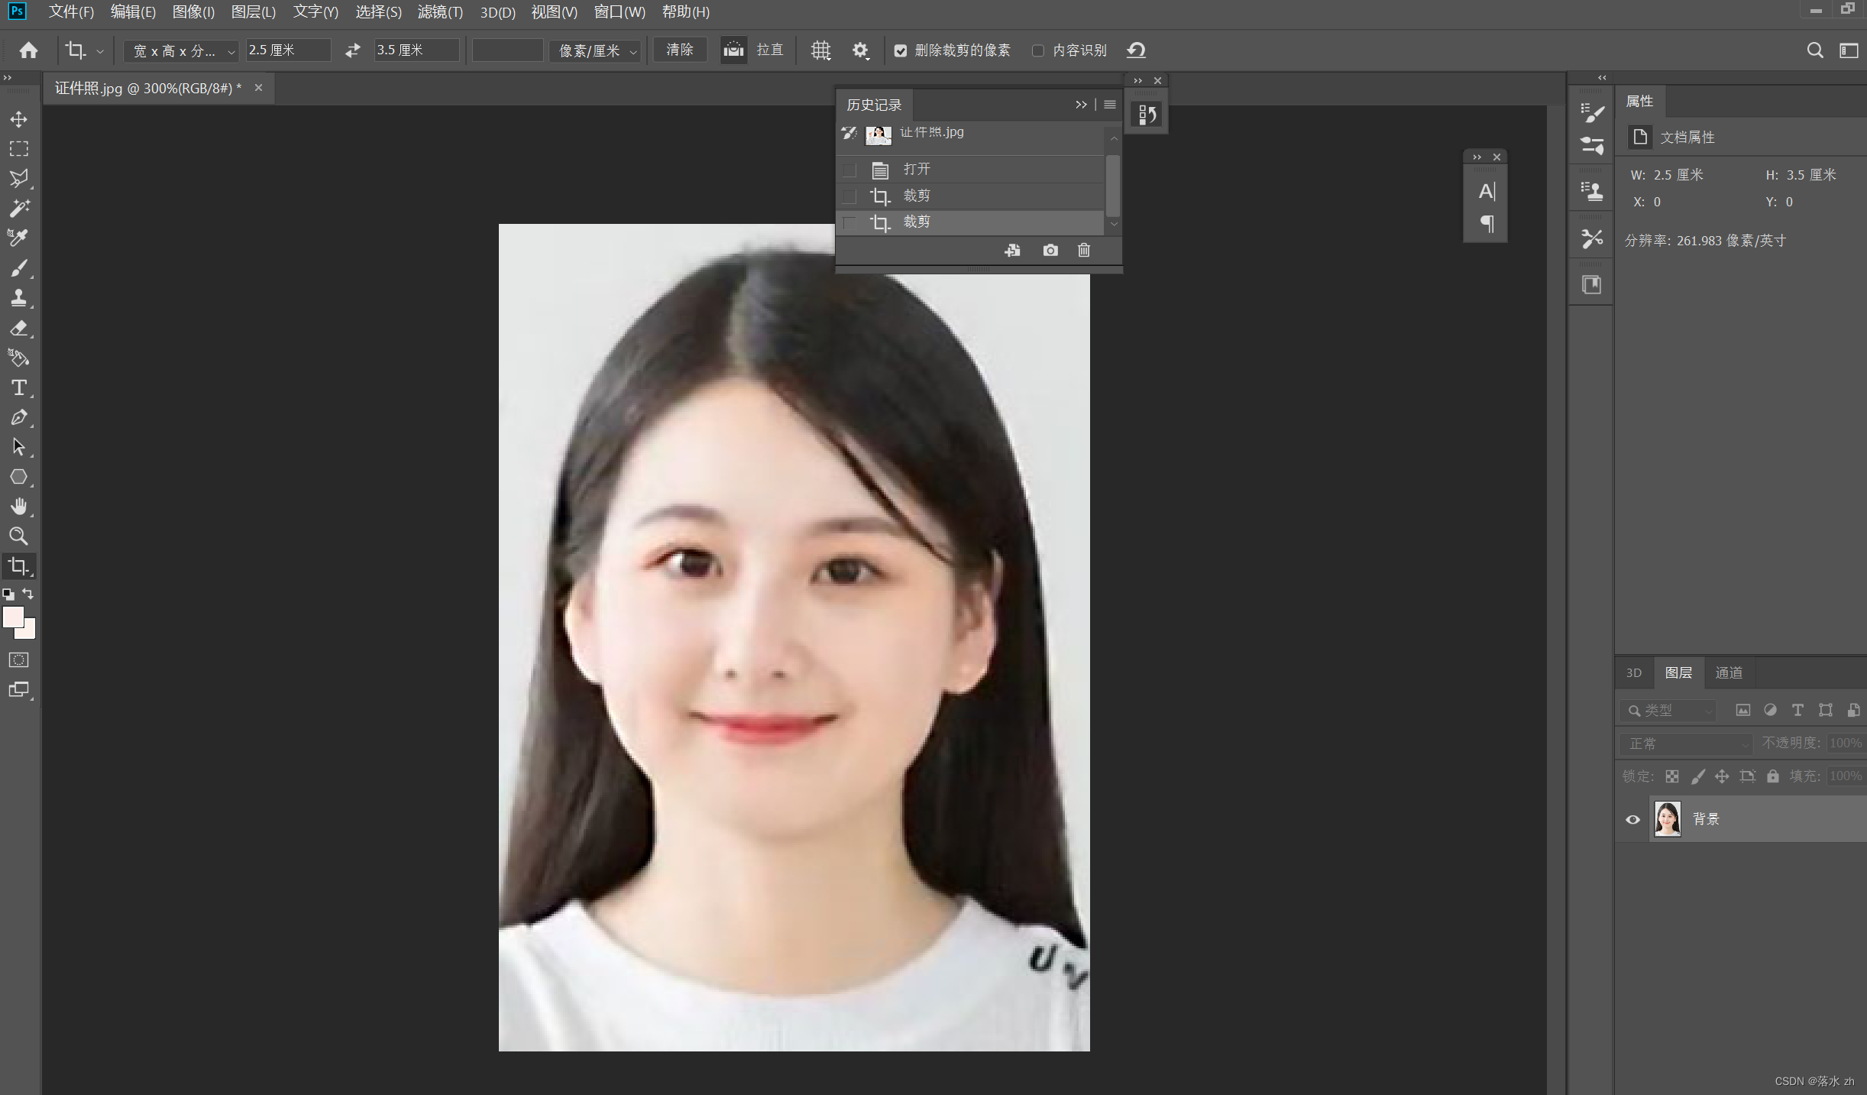Select the Move tool
Screen dimensions: 1867x1095
click(x=18, y=119)
